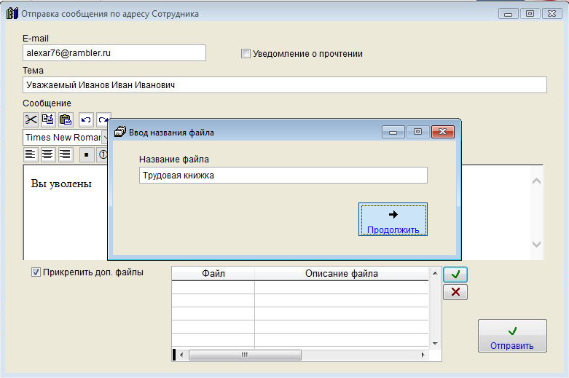The width and height of the screenshot is (569, 378).
Task: Minimize the main 'Отправка сообщения' window
Action: click(x=509, y=14)
